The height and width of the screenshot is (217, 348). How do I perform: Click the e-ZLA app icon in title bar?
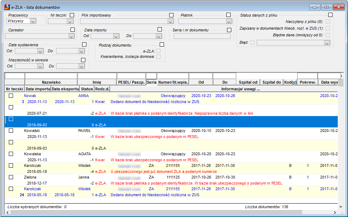(7, 7)
